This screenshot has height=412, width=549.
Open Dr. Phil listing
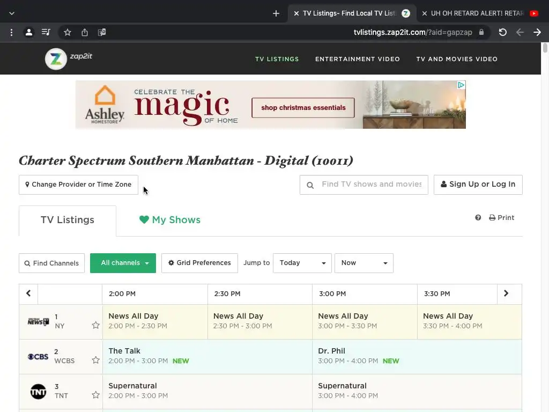[417, 357]
